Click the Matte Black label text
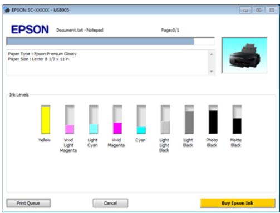 236,143
